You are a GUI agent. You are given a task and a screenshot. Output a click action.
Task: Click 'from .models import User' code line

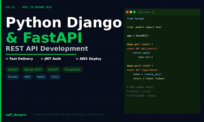[x=144, y=27]
